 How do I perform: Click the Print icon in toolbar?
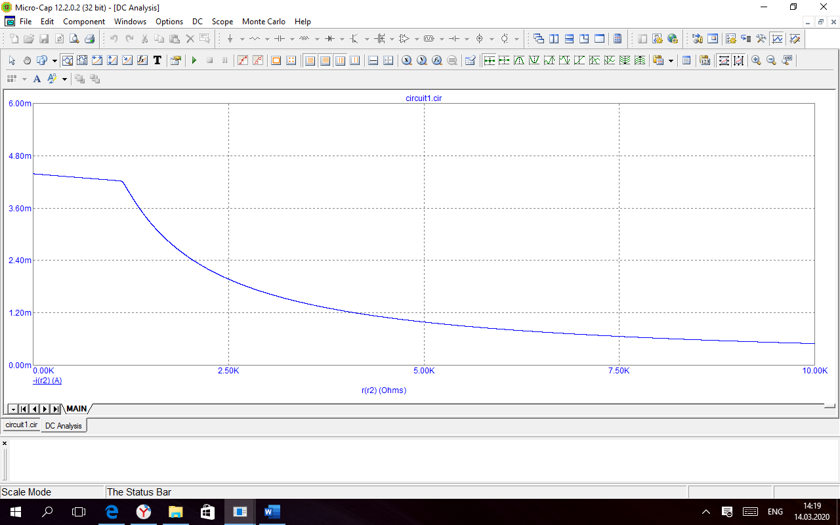(x=89, y=39)
